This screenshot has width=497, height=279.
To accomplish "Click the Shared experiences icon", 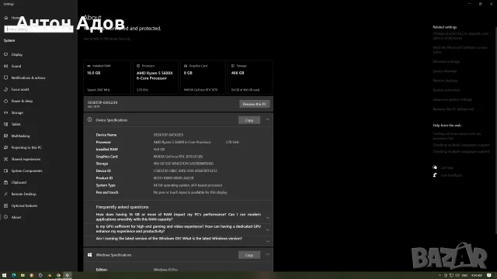I will (x=5, y=159).
